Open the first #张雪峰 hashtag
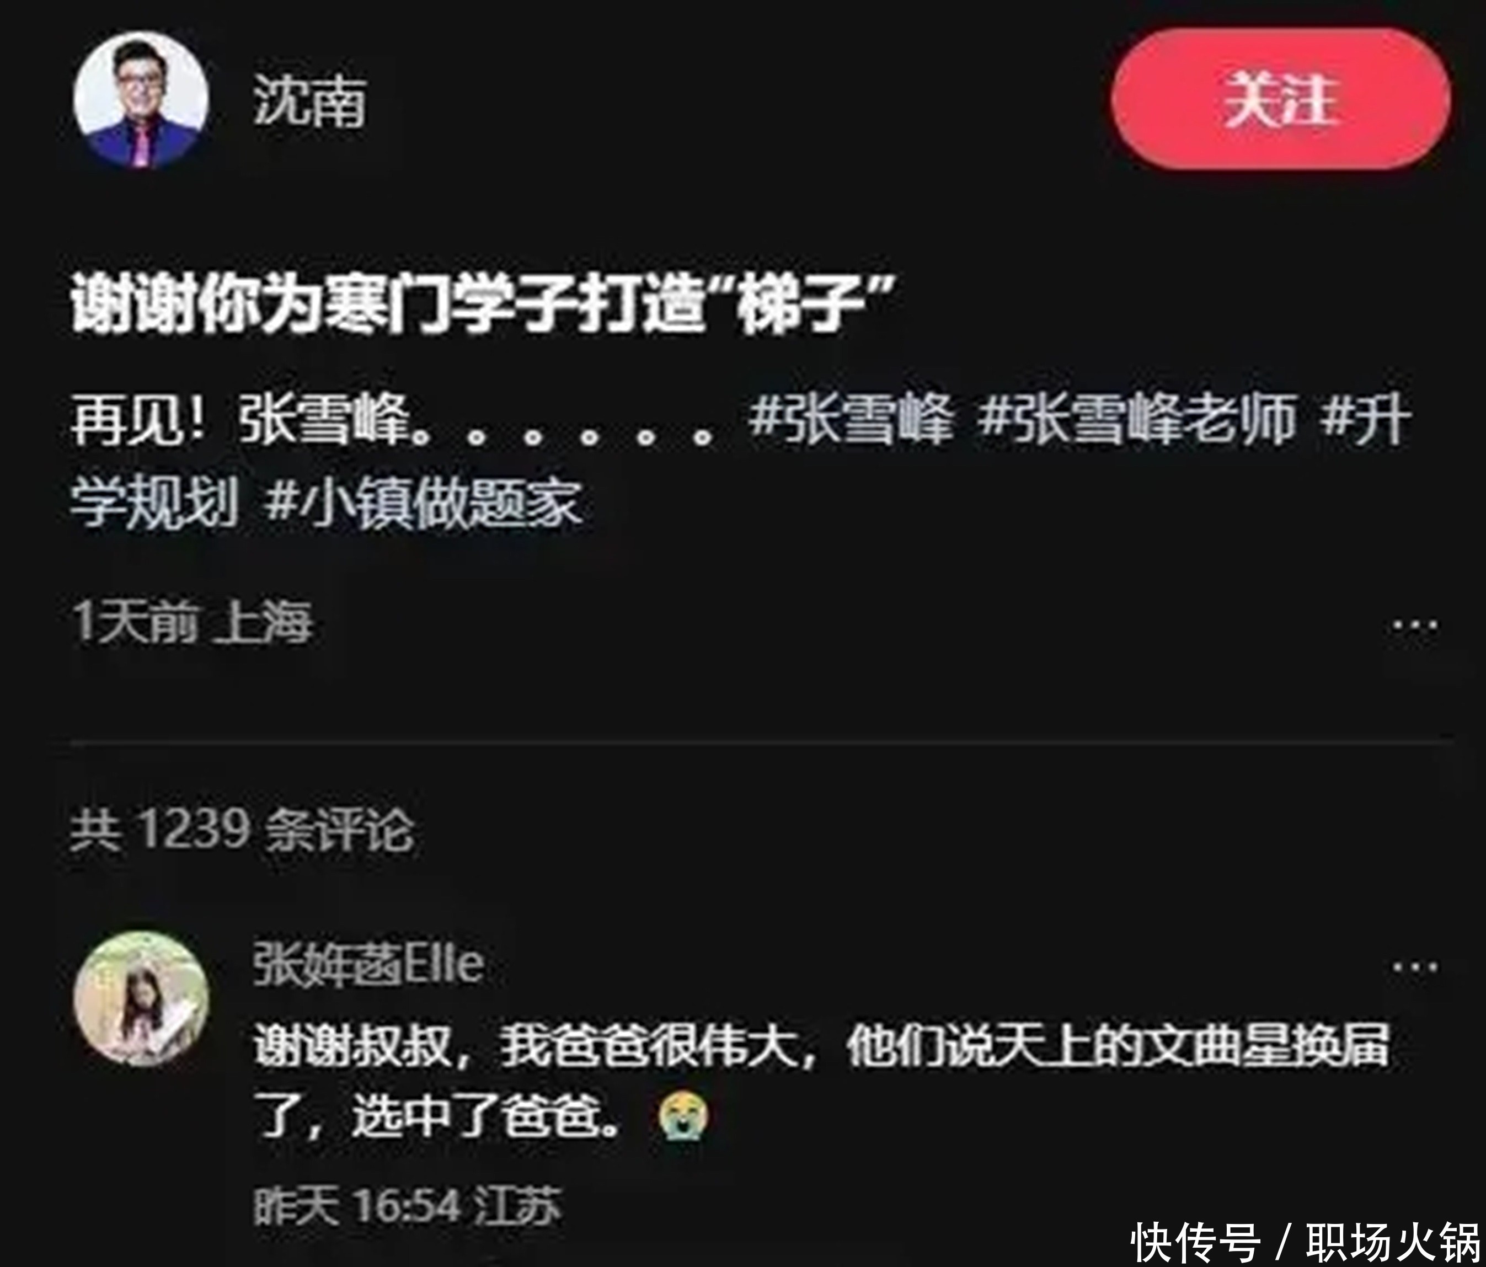 [x=851, y=419]
